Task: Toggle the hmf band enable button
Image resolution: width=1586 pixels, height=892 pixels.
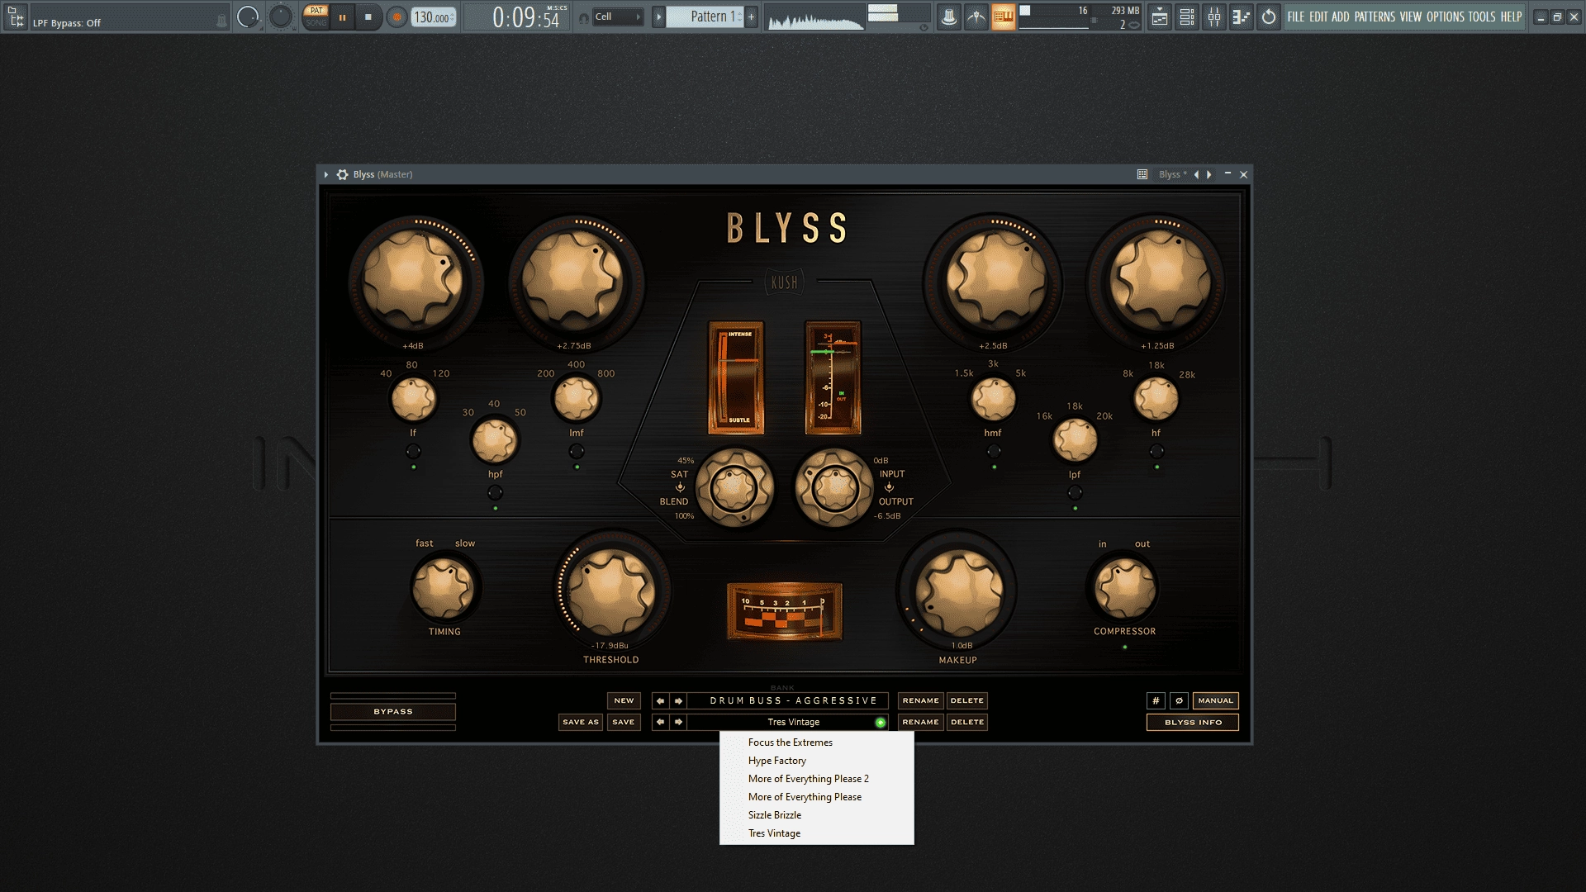Action: (994, 451)
